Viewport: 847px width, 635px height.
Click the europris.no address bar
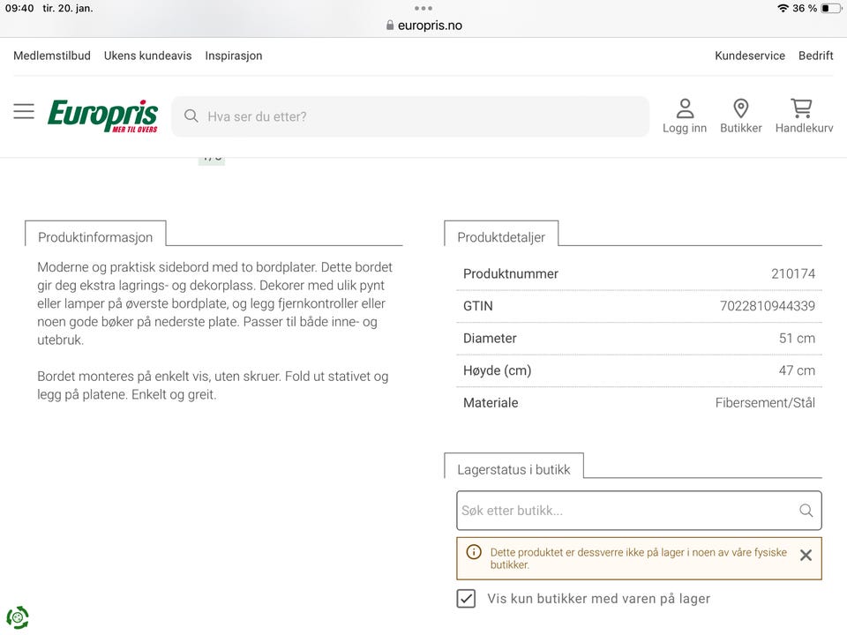[424, 26]
